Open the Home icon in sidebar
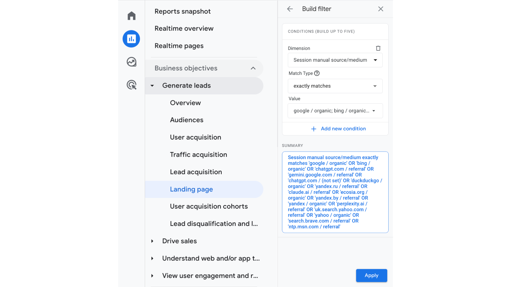 click(131, 16)
